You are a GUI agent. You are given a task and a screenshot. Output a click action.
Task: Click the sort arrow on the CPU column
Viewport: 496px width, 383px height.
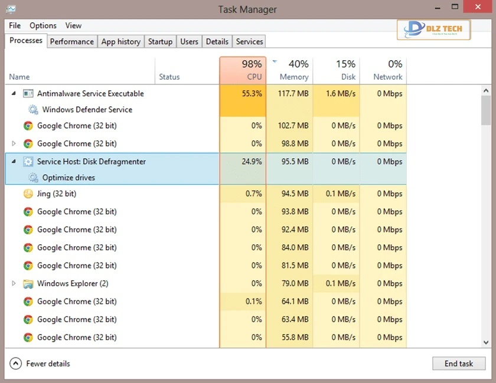275,61
